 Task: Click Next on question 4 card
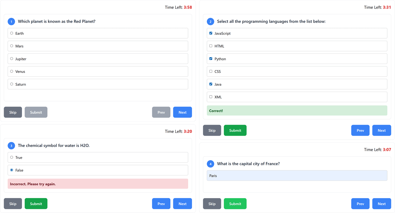382,204
